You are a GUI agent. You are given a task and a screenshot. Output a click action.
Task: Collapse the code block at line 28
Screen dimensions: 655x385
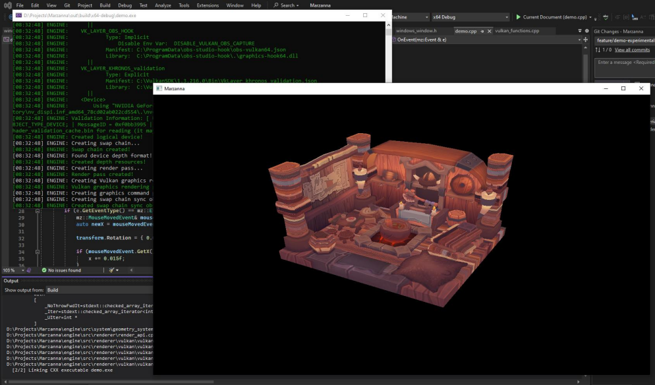point(38,211)
